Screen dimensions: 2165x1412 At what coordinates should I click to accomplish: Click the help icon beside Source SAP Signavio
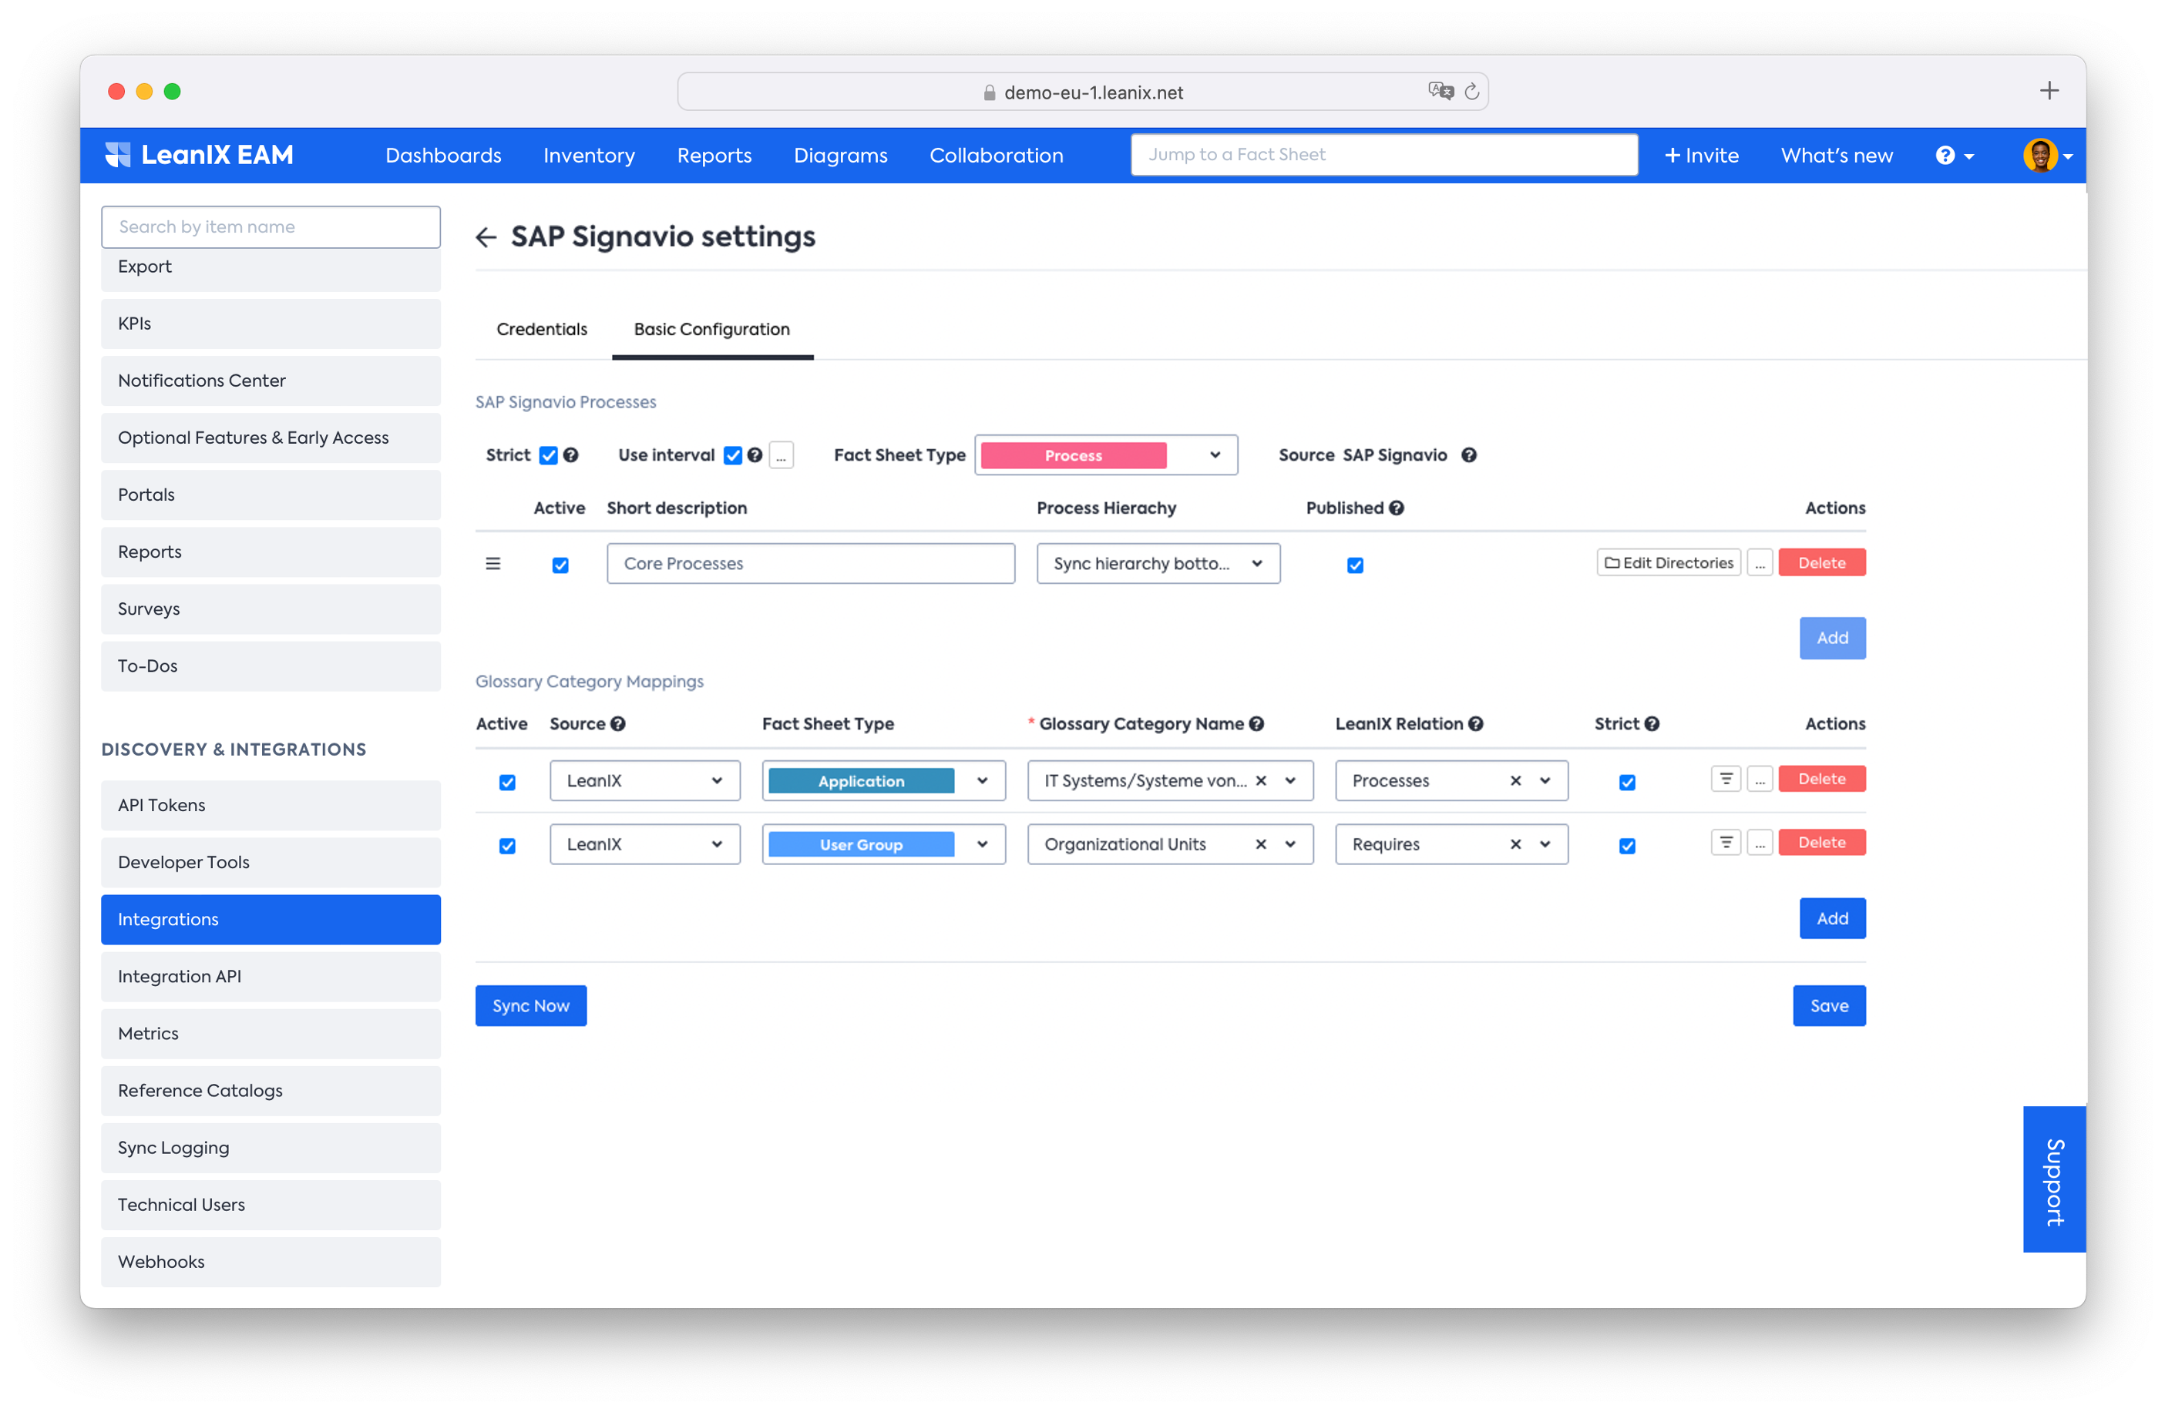[x=1469, y=454]
